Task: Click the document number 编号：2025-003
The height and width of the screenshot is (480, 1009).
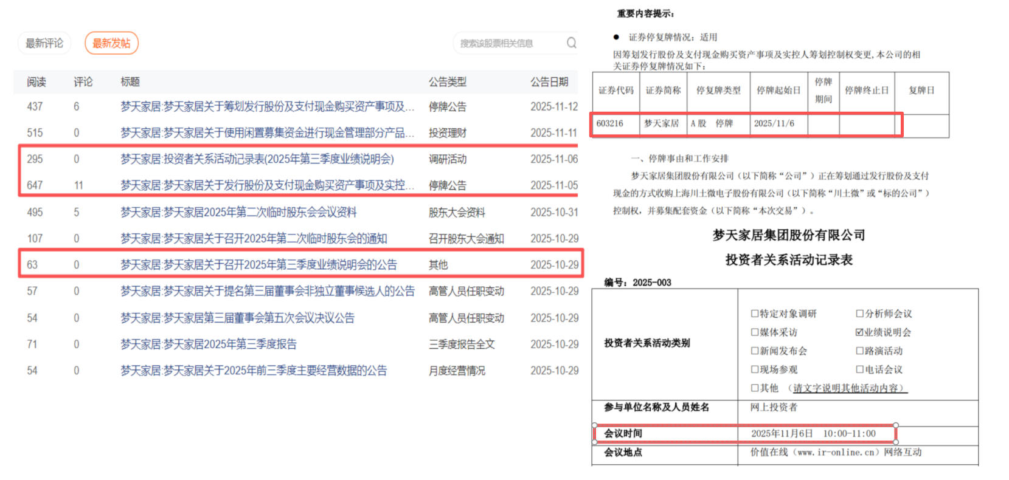Action: [x=637, y=283]
